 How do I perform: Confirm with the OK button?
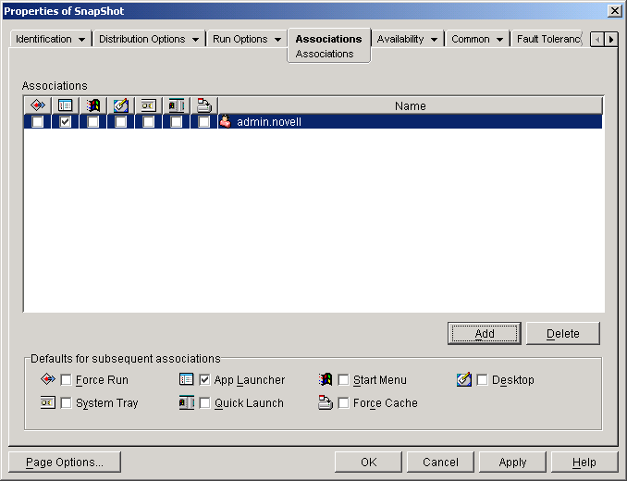368,462
